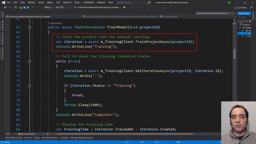Open the document tabs overflow arrow
The image size is (256, 144).
coord(235,13)
